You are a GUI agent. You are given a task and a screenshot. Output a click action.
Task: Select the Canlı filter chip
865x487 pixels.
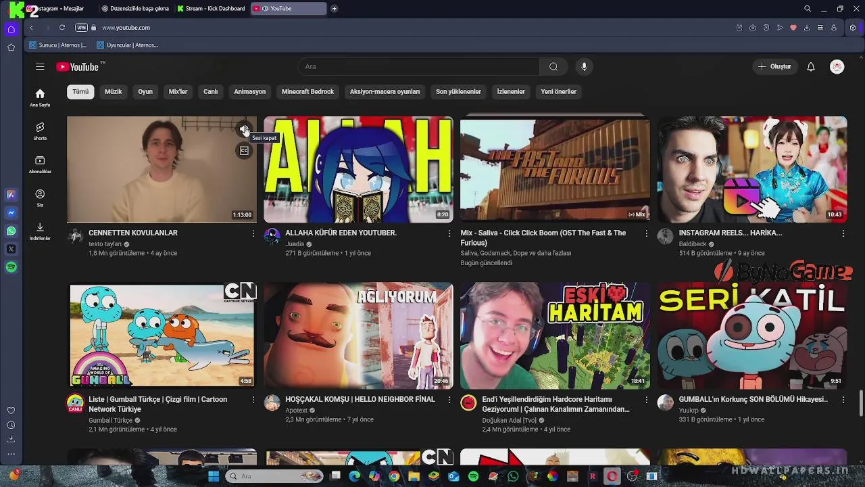tap(211, 91)
